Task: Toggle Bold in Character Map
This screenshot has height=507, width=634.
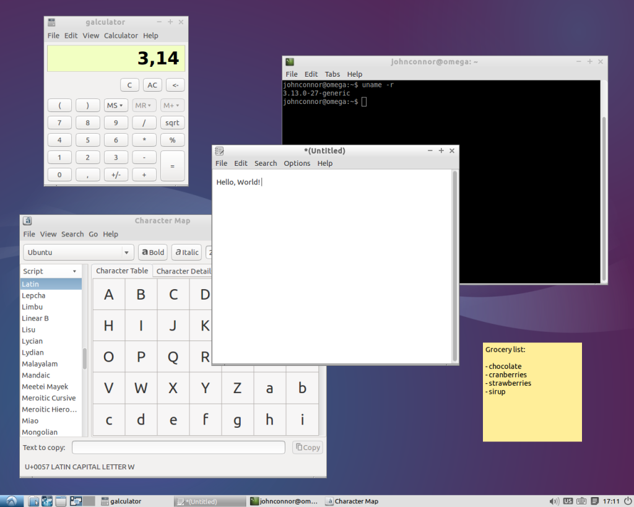Action: tap(152, 252)
